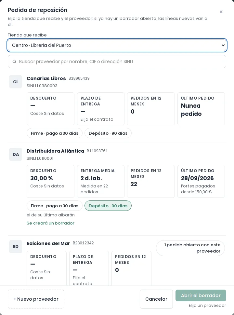Add a supplier with + Nuevo proveedor

tap(36, 299)
